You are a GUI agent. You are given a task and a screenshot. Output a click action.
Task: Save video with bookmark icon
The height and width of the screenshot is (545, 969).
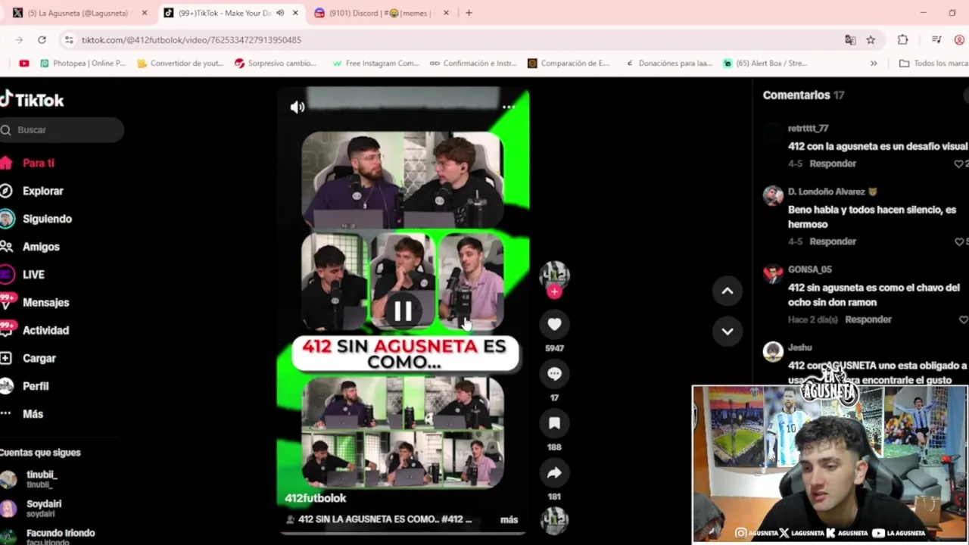pyautogui.click(x=554, y=423)
